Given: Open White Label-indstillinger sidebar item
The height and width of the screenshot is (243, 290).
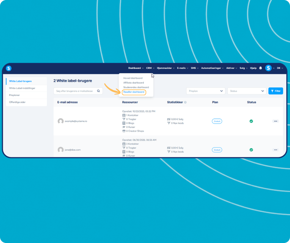Looking at the screenshot, I should coord(27,88).
